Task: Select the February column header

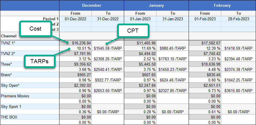Action: click(222, 5)
